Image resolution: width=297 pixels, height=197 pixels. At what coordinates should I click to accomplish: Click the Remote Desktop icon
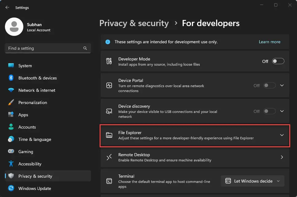109,157
